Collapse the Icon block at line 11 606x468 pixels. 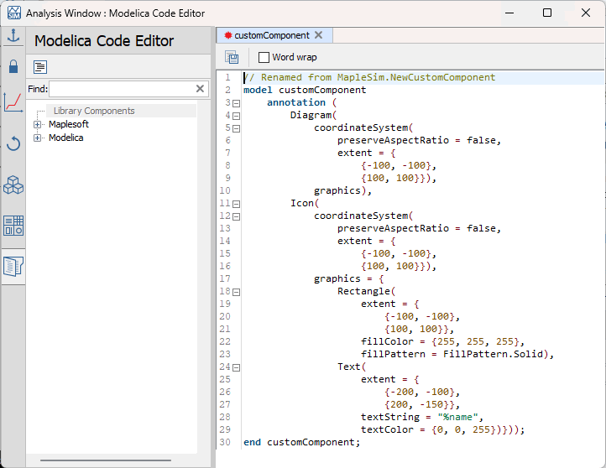(x=236, y=204)
